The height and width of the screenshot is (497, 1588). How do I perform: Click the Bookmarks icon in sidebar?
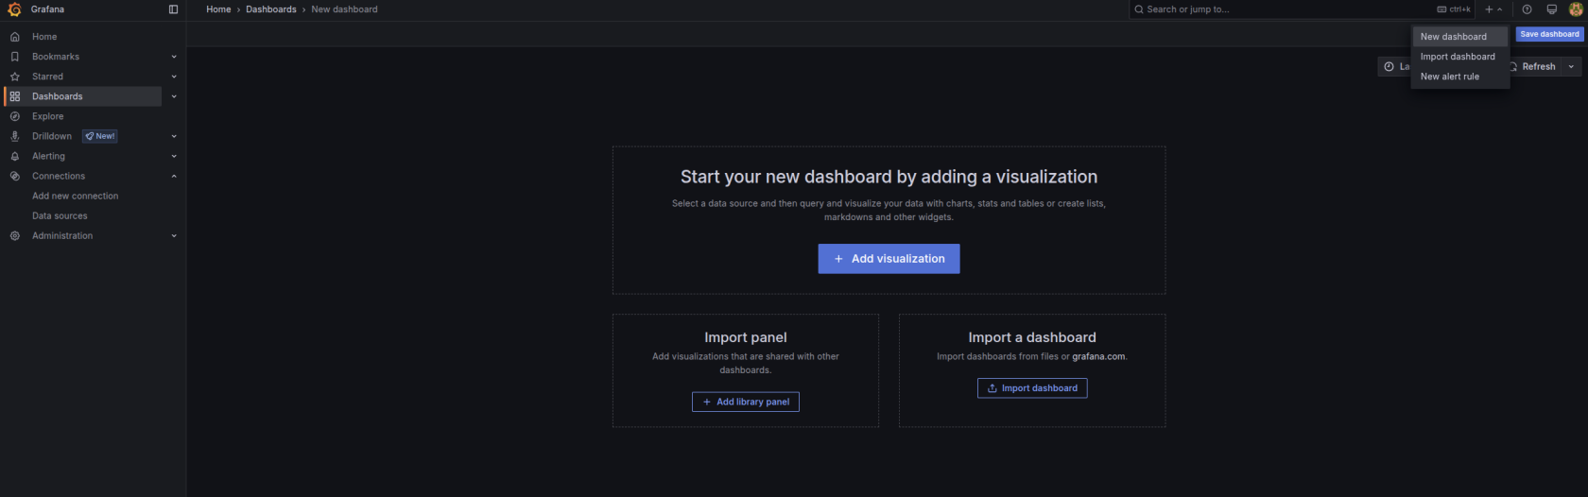coord(15,57)
